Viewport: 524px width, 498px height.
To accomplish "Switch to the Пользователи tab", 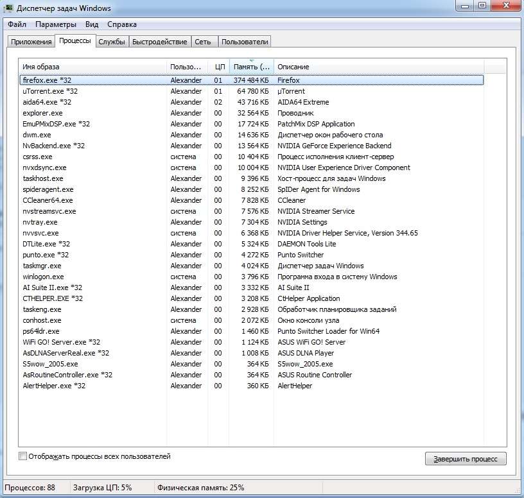I will (245, 42).
